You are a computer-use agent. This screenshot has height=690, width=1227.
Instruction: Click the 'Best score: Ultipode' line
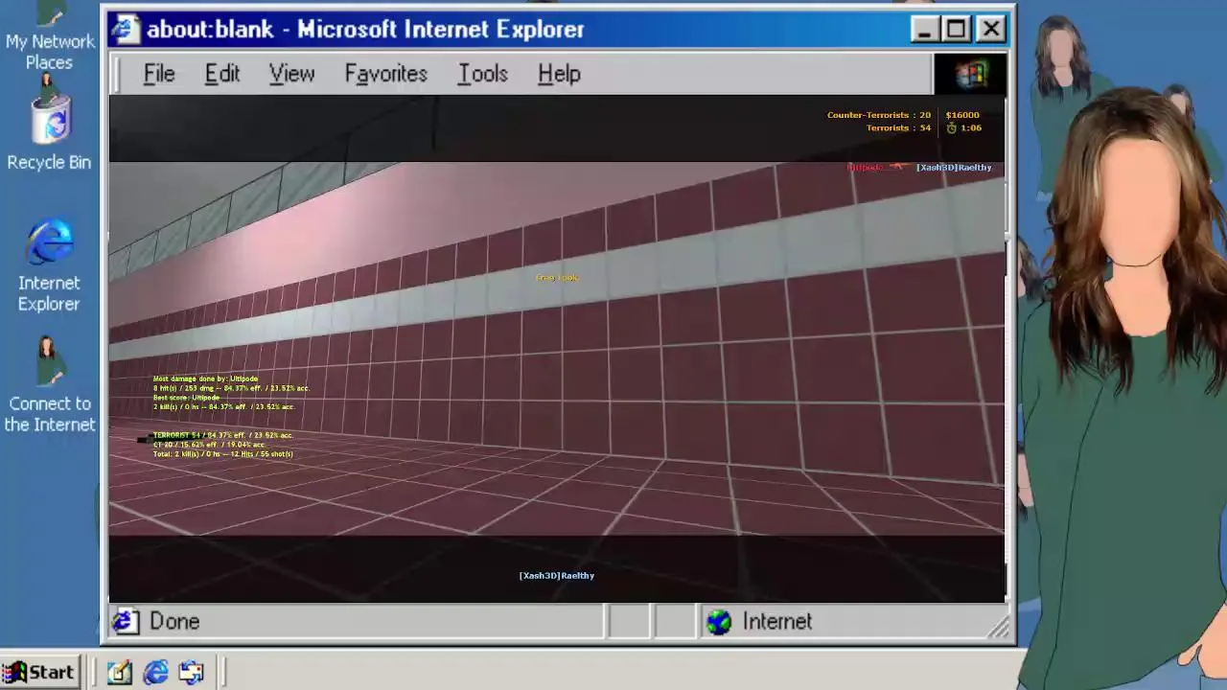[186, 398]
